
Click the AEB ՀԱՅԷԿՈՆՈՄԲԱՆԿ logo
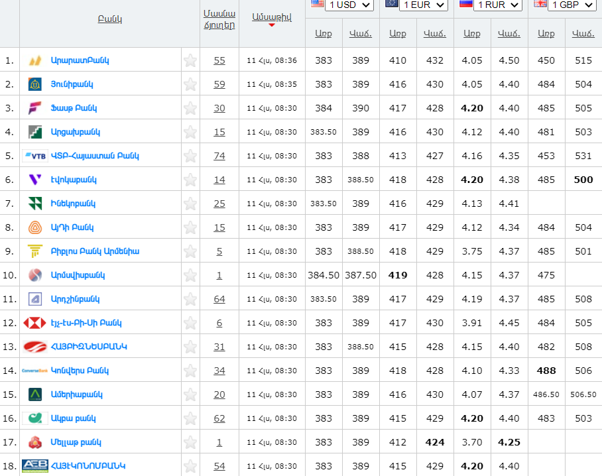pyautogui.click(x=35, y=466)
